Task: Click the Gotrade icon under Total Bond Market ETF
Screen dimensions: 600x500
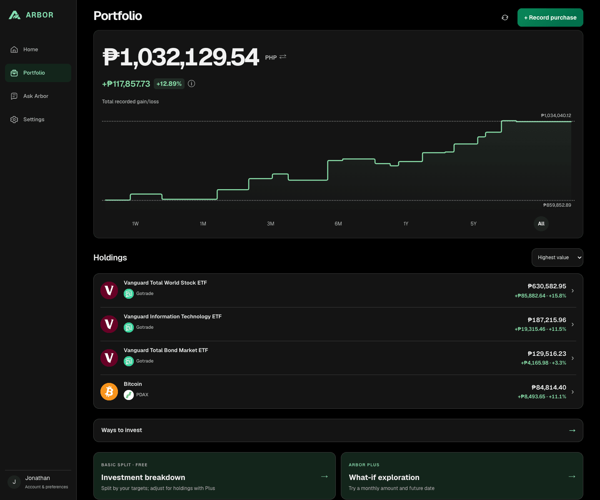Action: pyautogui.click(x=129, y=361)
